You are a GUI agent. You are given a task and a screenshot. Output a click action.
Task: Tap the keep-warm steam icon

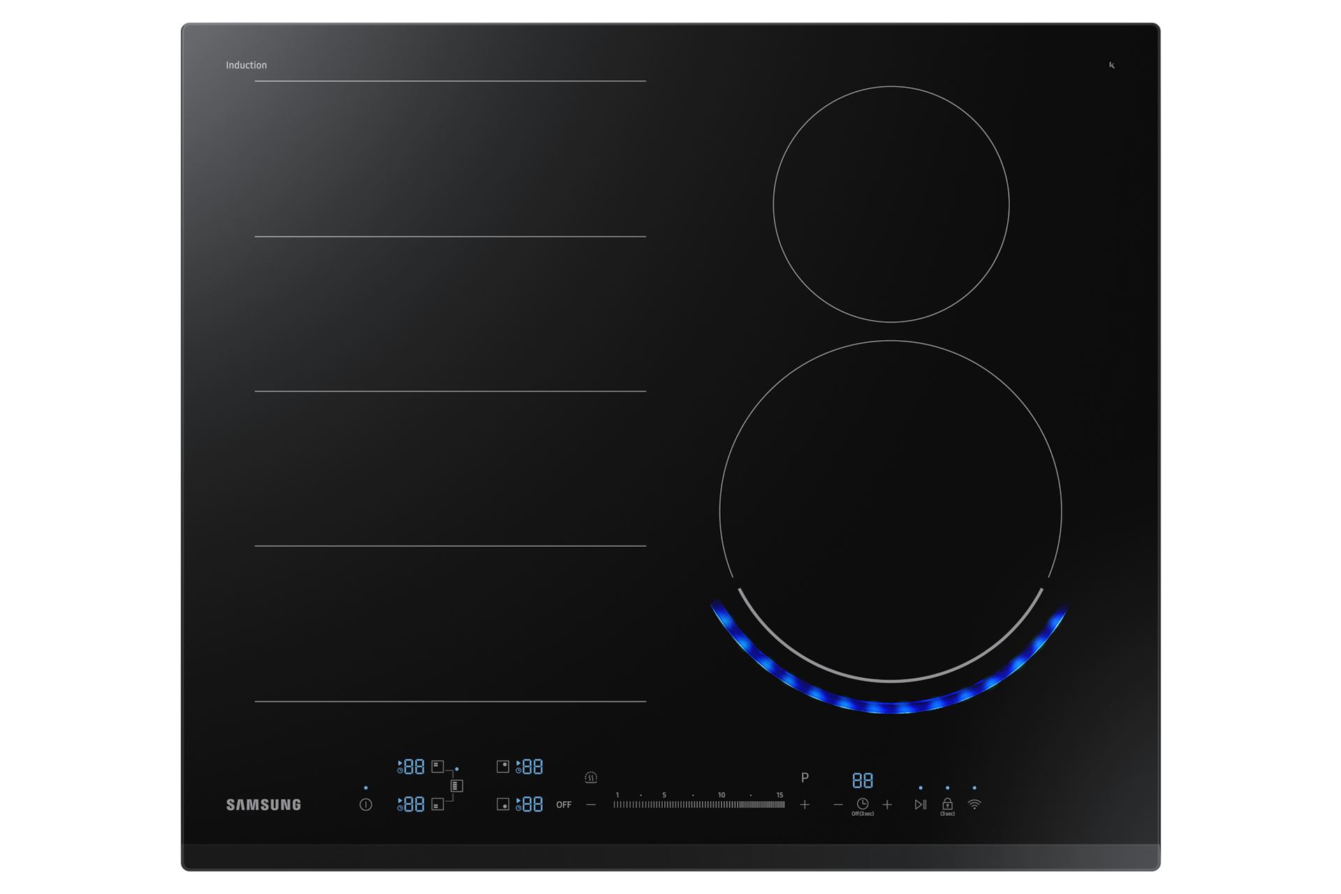591,777
